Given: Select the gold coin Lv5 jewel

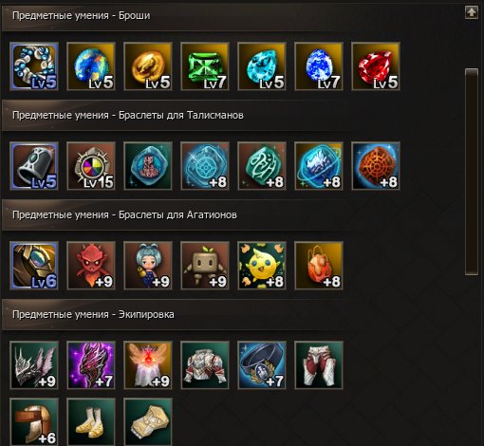Looking at the screenshot, I should click(148, 66).
